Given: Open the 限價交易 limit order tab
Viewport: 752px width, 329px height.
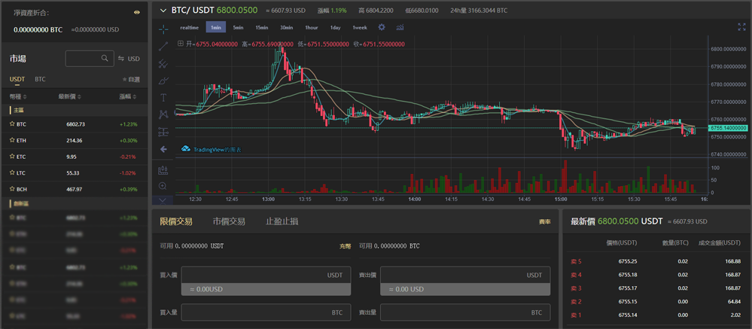Looking at the screenshot, I should (176, 221).
